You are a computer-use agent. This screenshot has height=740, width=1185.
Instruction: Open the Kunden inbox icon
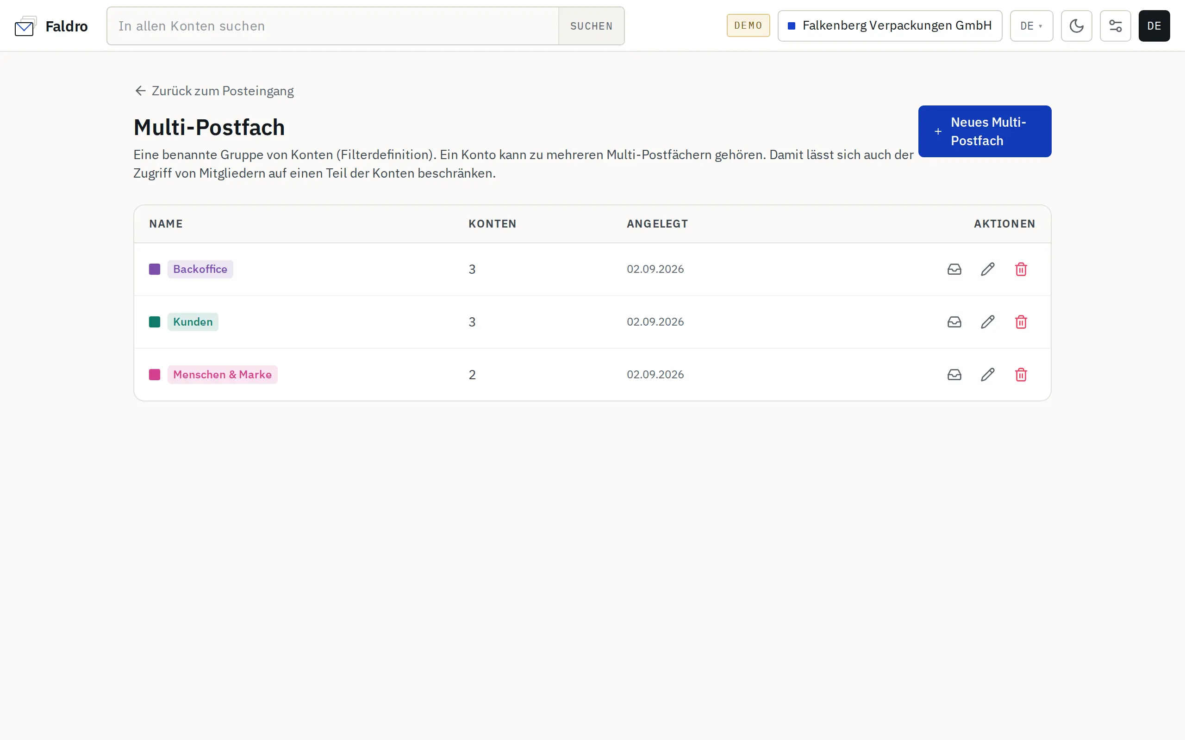(954, 322)
